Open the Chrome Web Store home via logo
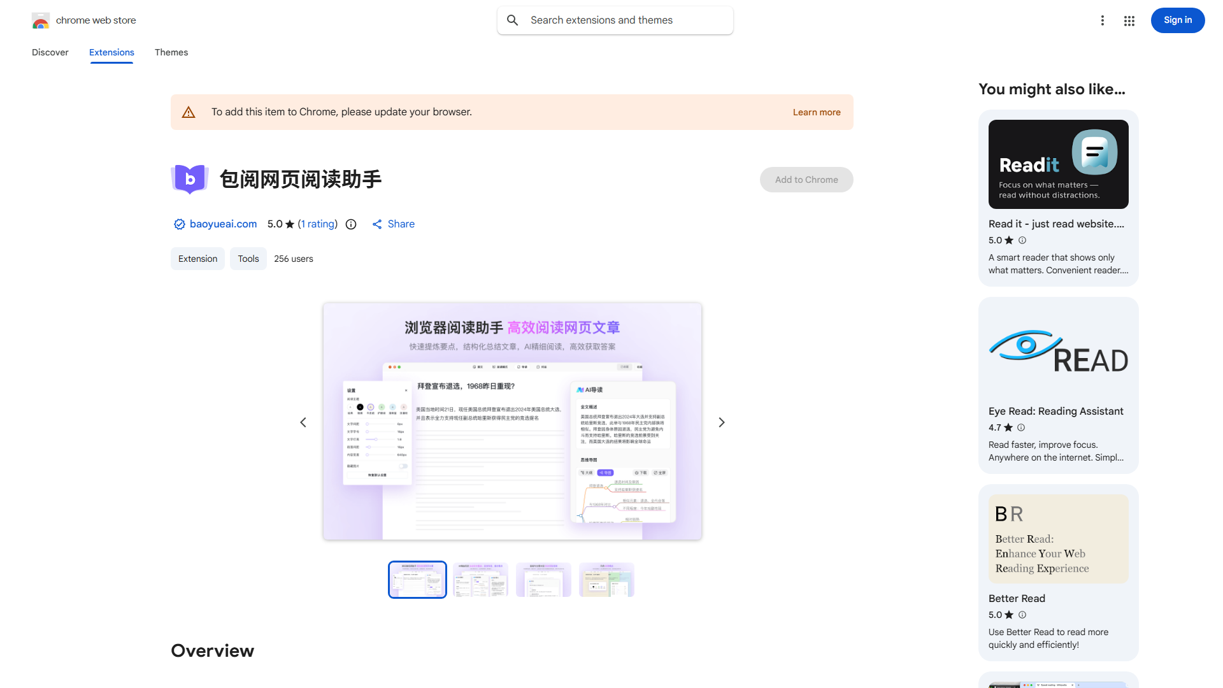Screen dimensions: 1223x688 pos(41,20)
